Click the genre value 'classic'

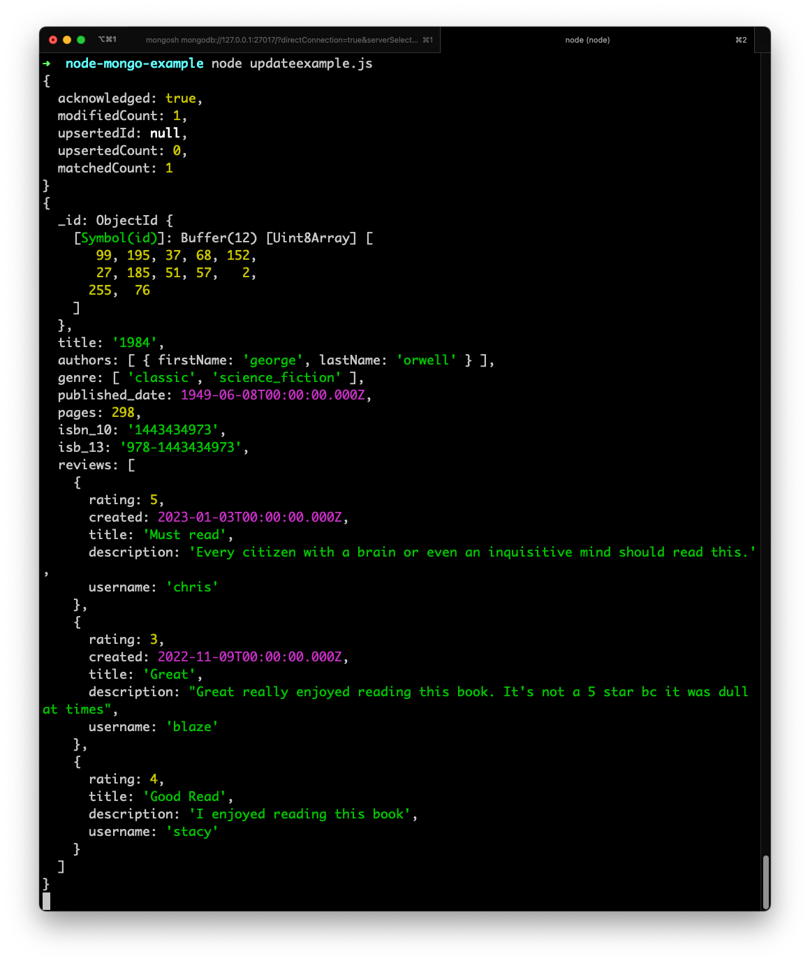point(161,378)
